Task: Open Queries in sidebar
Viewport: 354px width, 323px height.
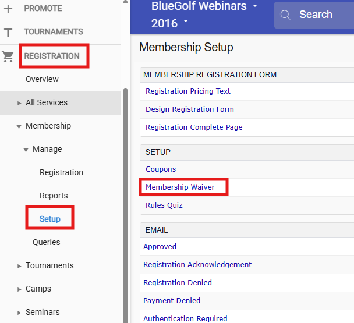Action: coord(46,242)
